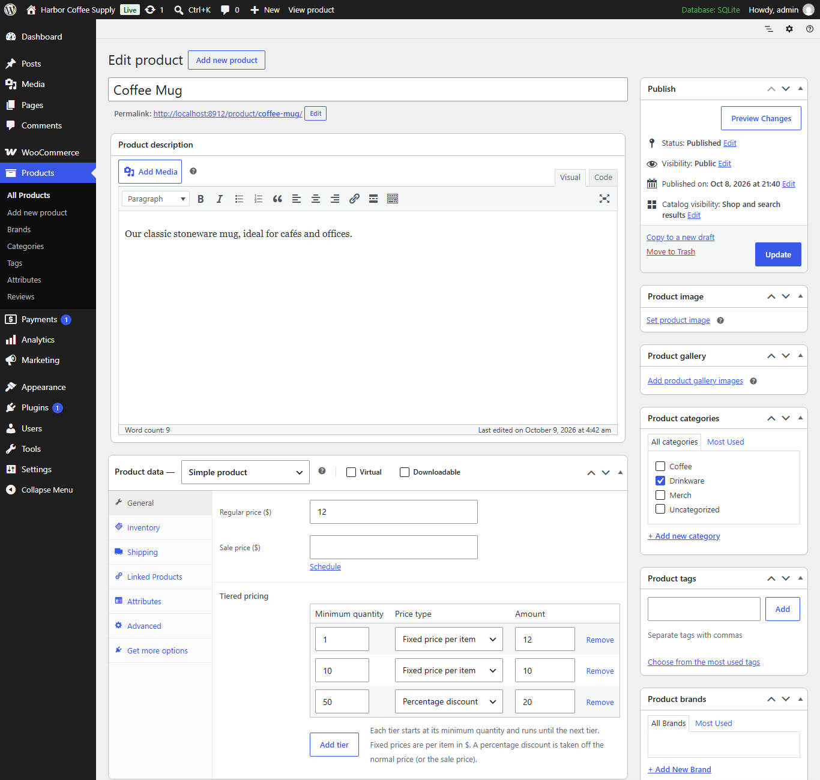The image size is (820, 780).
Task: Insert a Read More tag
Action: tap(373, 199)
